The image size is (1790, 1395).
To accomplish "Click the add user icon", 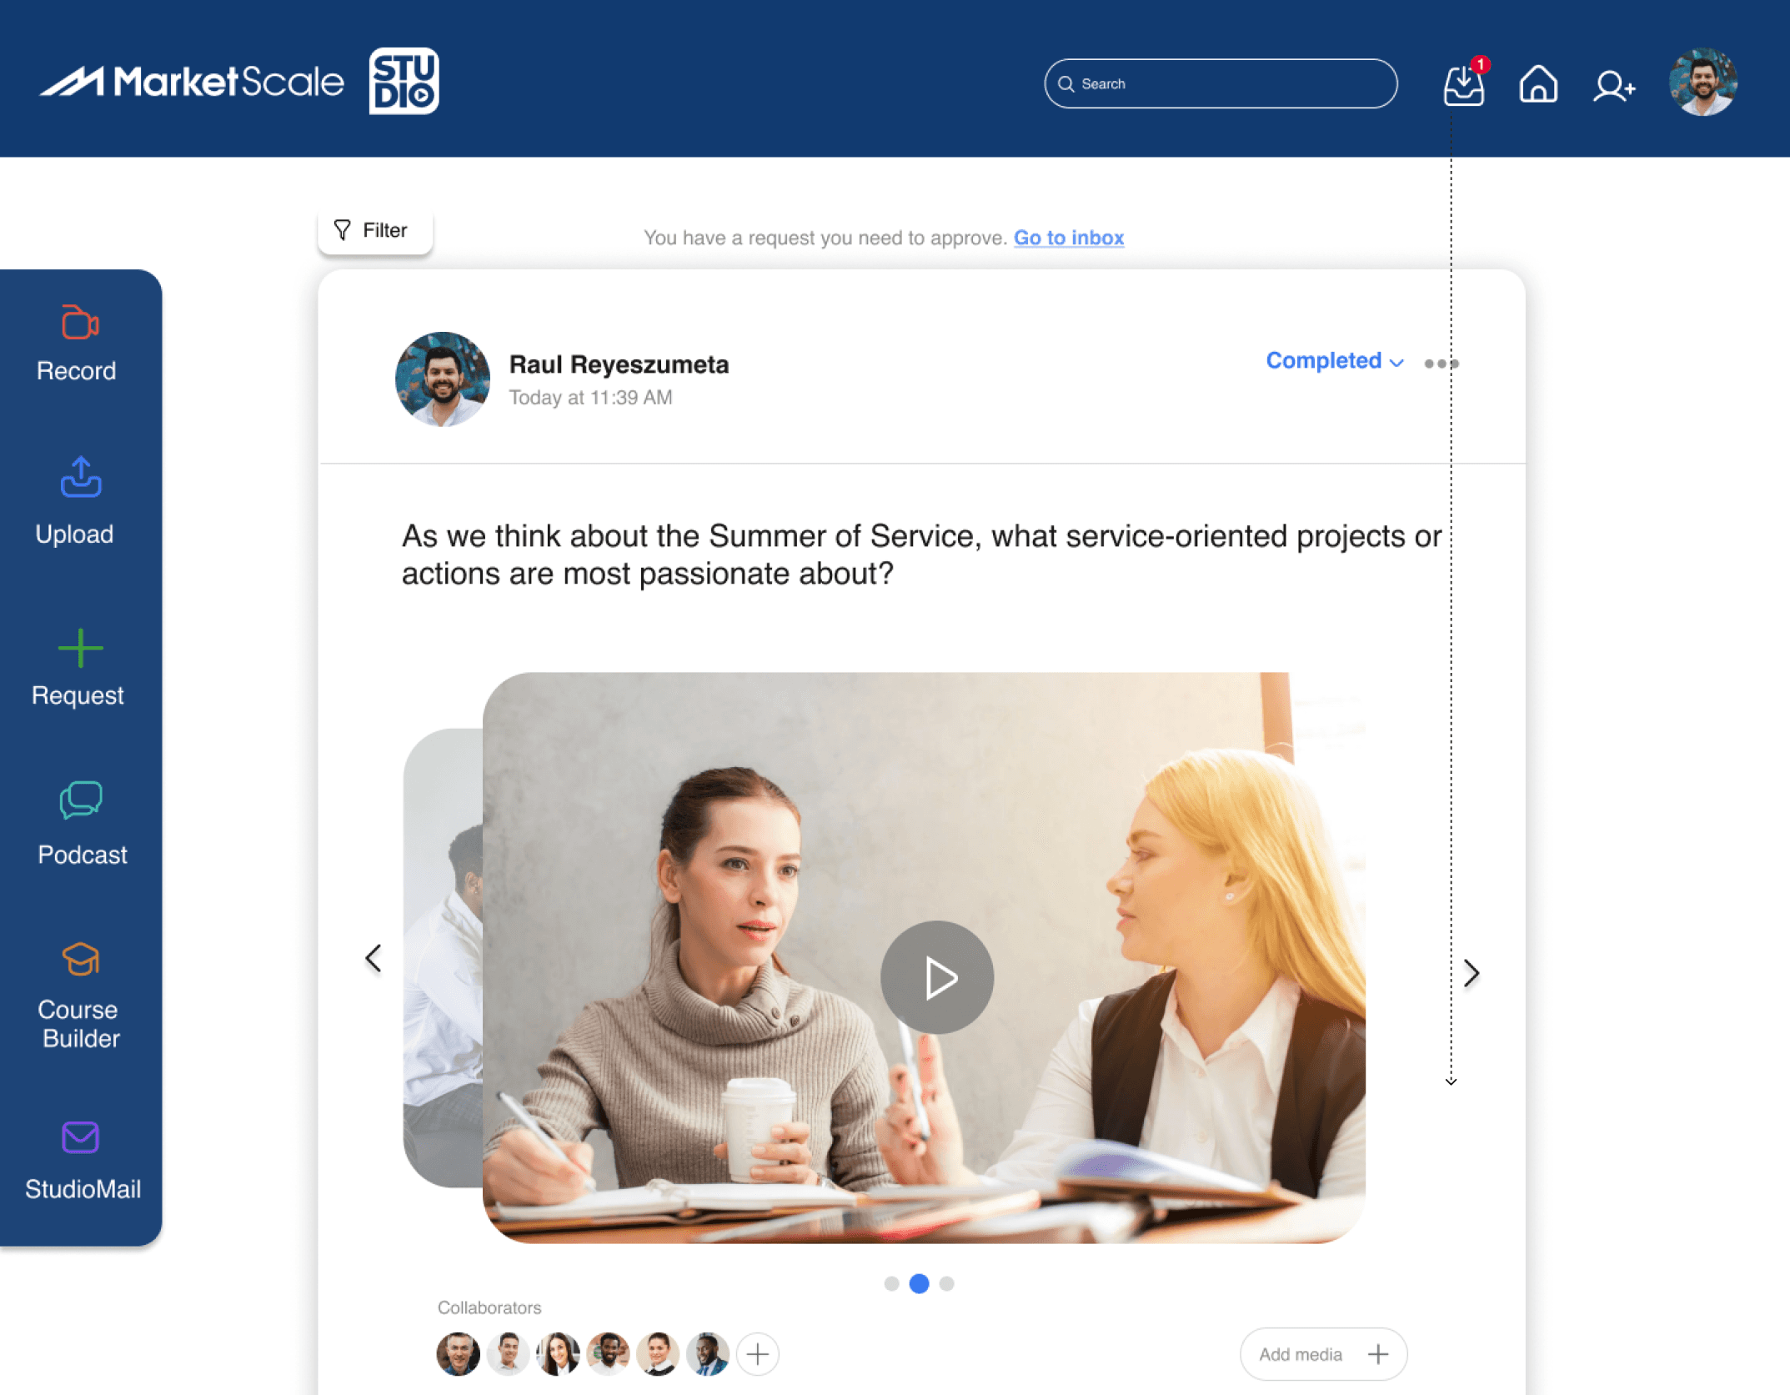I will click(1612, 84).
